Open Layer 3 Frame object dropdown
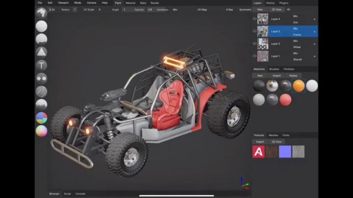Screen dimensions: 353x198 [x=297, y=35]
